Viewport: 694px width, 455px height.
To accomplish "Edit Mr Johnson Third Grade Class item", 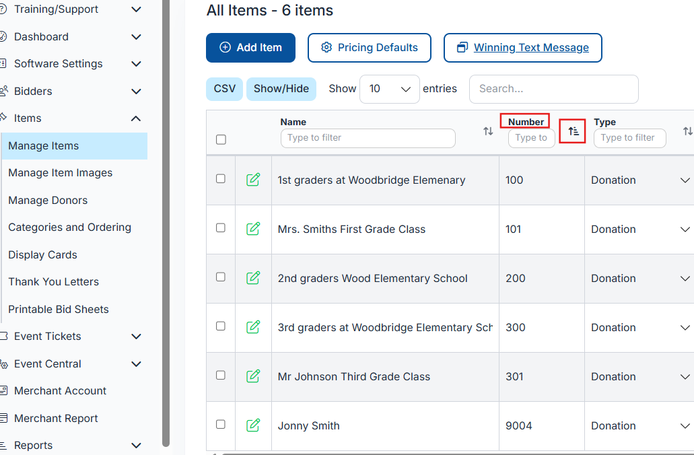I will [x=253, y=376].
